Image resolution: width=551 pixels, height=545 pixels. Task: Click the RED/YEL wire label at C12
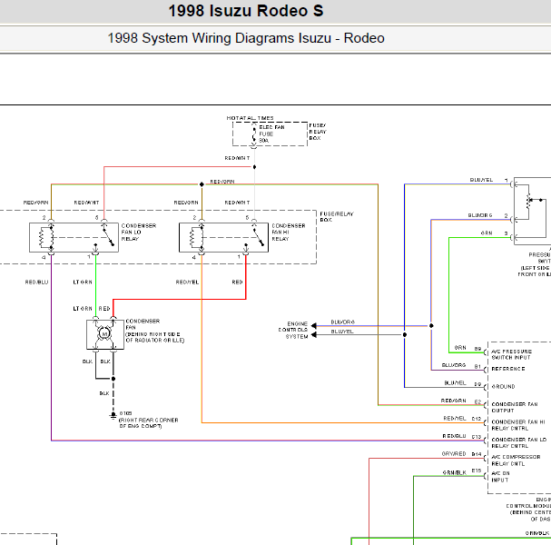(x=455, y=419)
